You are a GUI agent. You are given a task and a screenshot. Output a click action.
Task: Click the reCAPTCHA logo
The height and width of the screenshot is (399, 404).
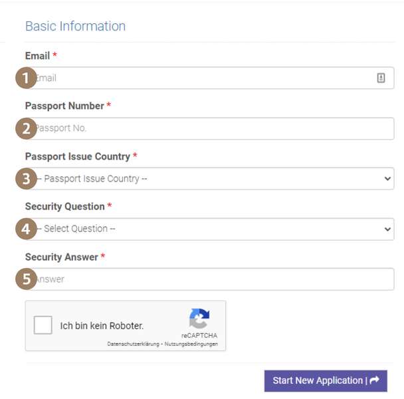[x=199, y=318]
